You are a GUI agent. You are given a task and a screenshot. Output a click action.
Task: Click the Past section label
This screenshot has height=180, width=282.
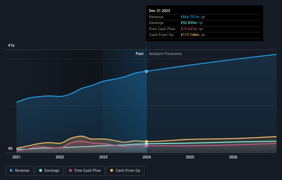(139, 54)
